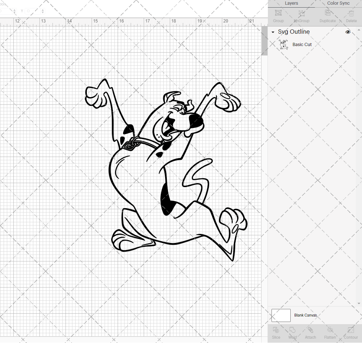This screenshot has height=343, width=362.
Task: Switch to the Color Sync tab
Action: coord(338,3)
